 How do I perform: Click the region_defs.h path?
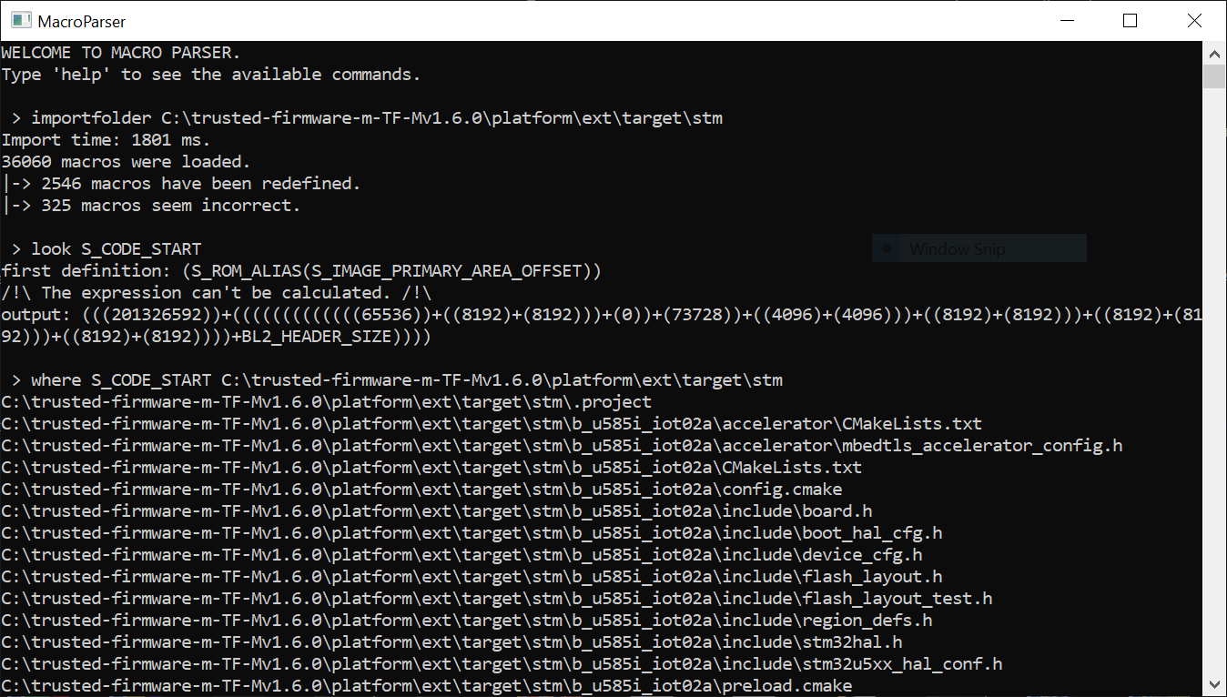tap(467, 621)
